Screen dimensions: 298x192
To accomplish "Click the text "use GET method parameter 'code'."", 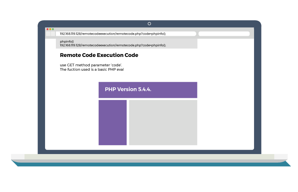I will [91, 65].
